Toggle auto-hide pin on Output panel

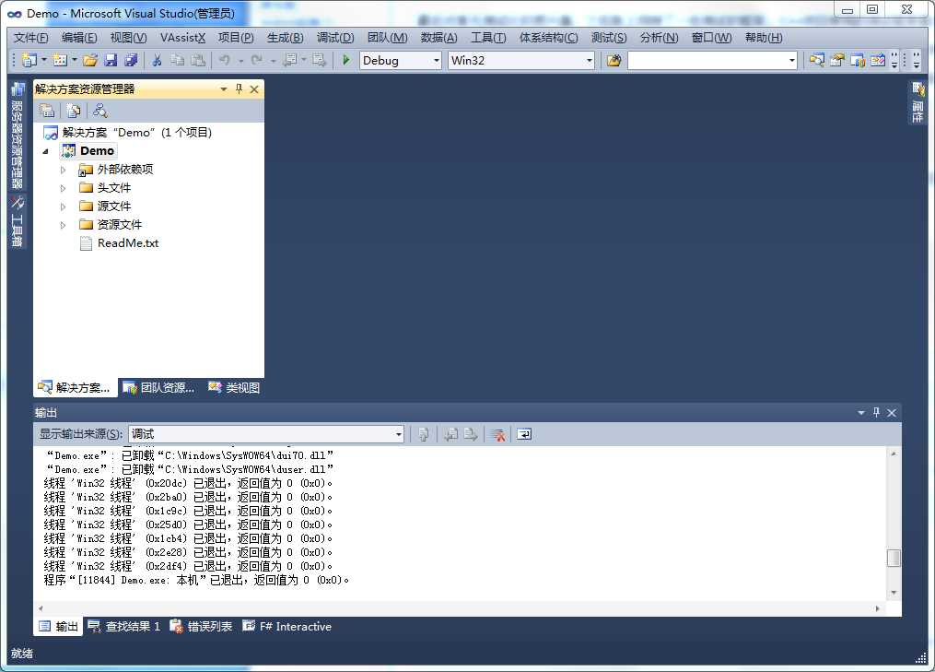pyautogui.click(x=876, y=412)
